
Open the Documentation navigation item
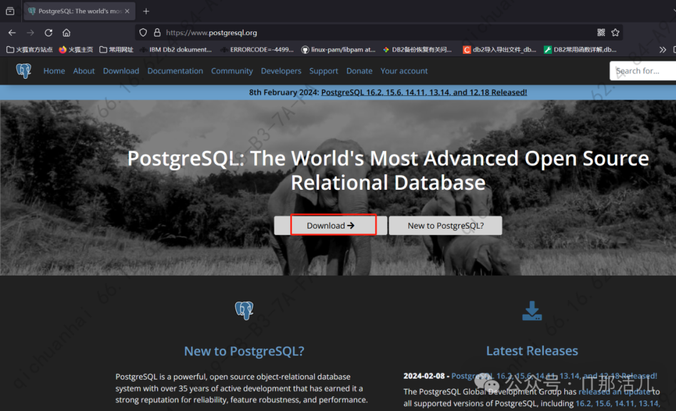coord(175,71)
